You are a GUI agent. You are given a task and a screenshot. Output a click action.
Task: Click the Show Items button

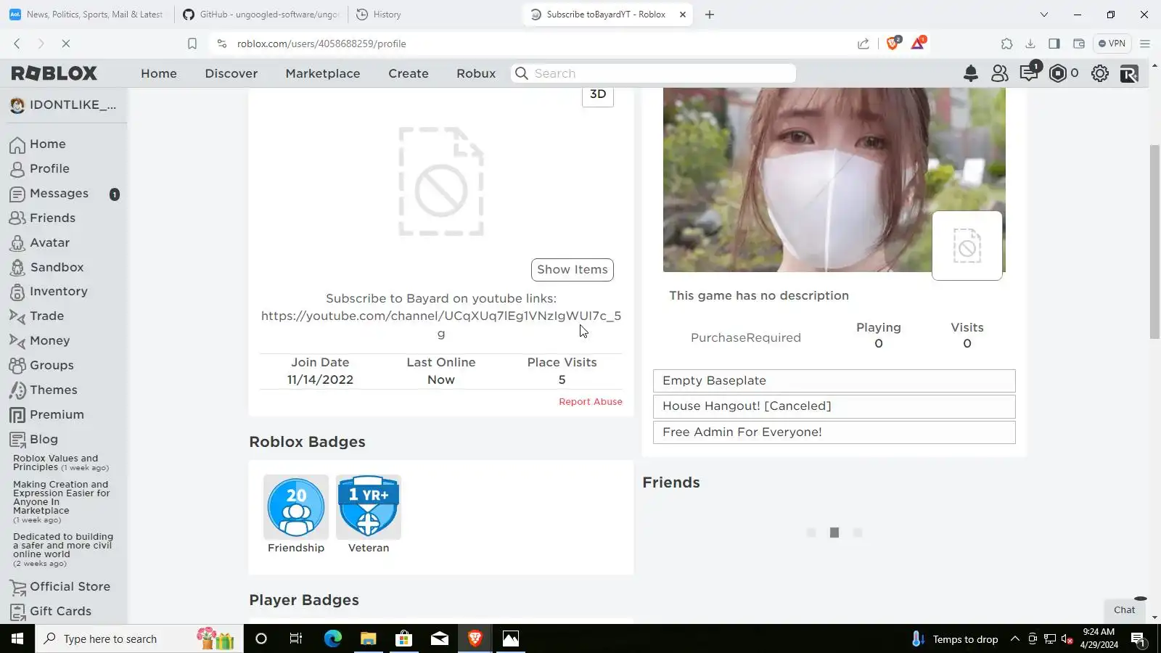tap(573, 270)
